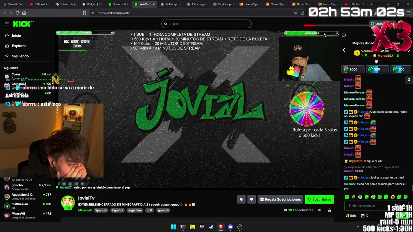Click the Buscar search field
This screenshot has height=232, width=413.
pos(206,24)
